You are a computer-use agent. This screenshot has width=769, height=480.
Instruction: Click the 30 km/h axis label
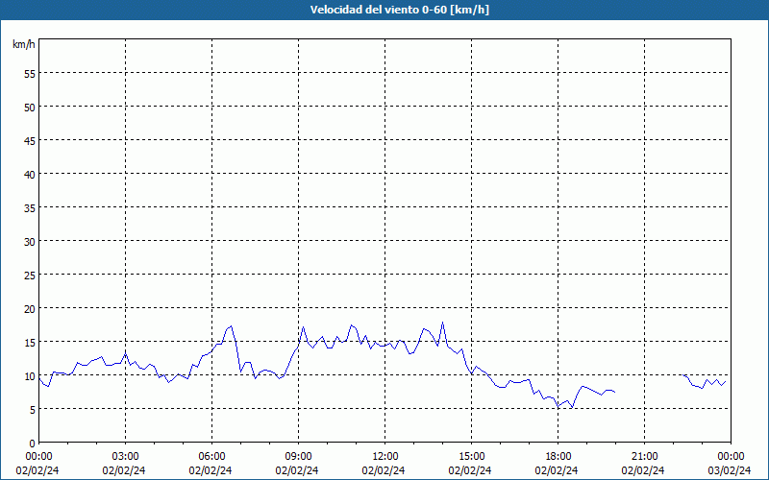tap(30, 242)
